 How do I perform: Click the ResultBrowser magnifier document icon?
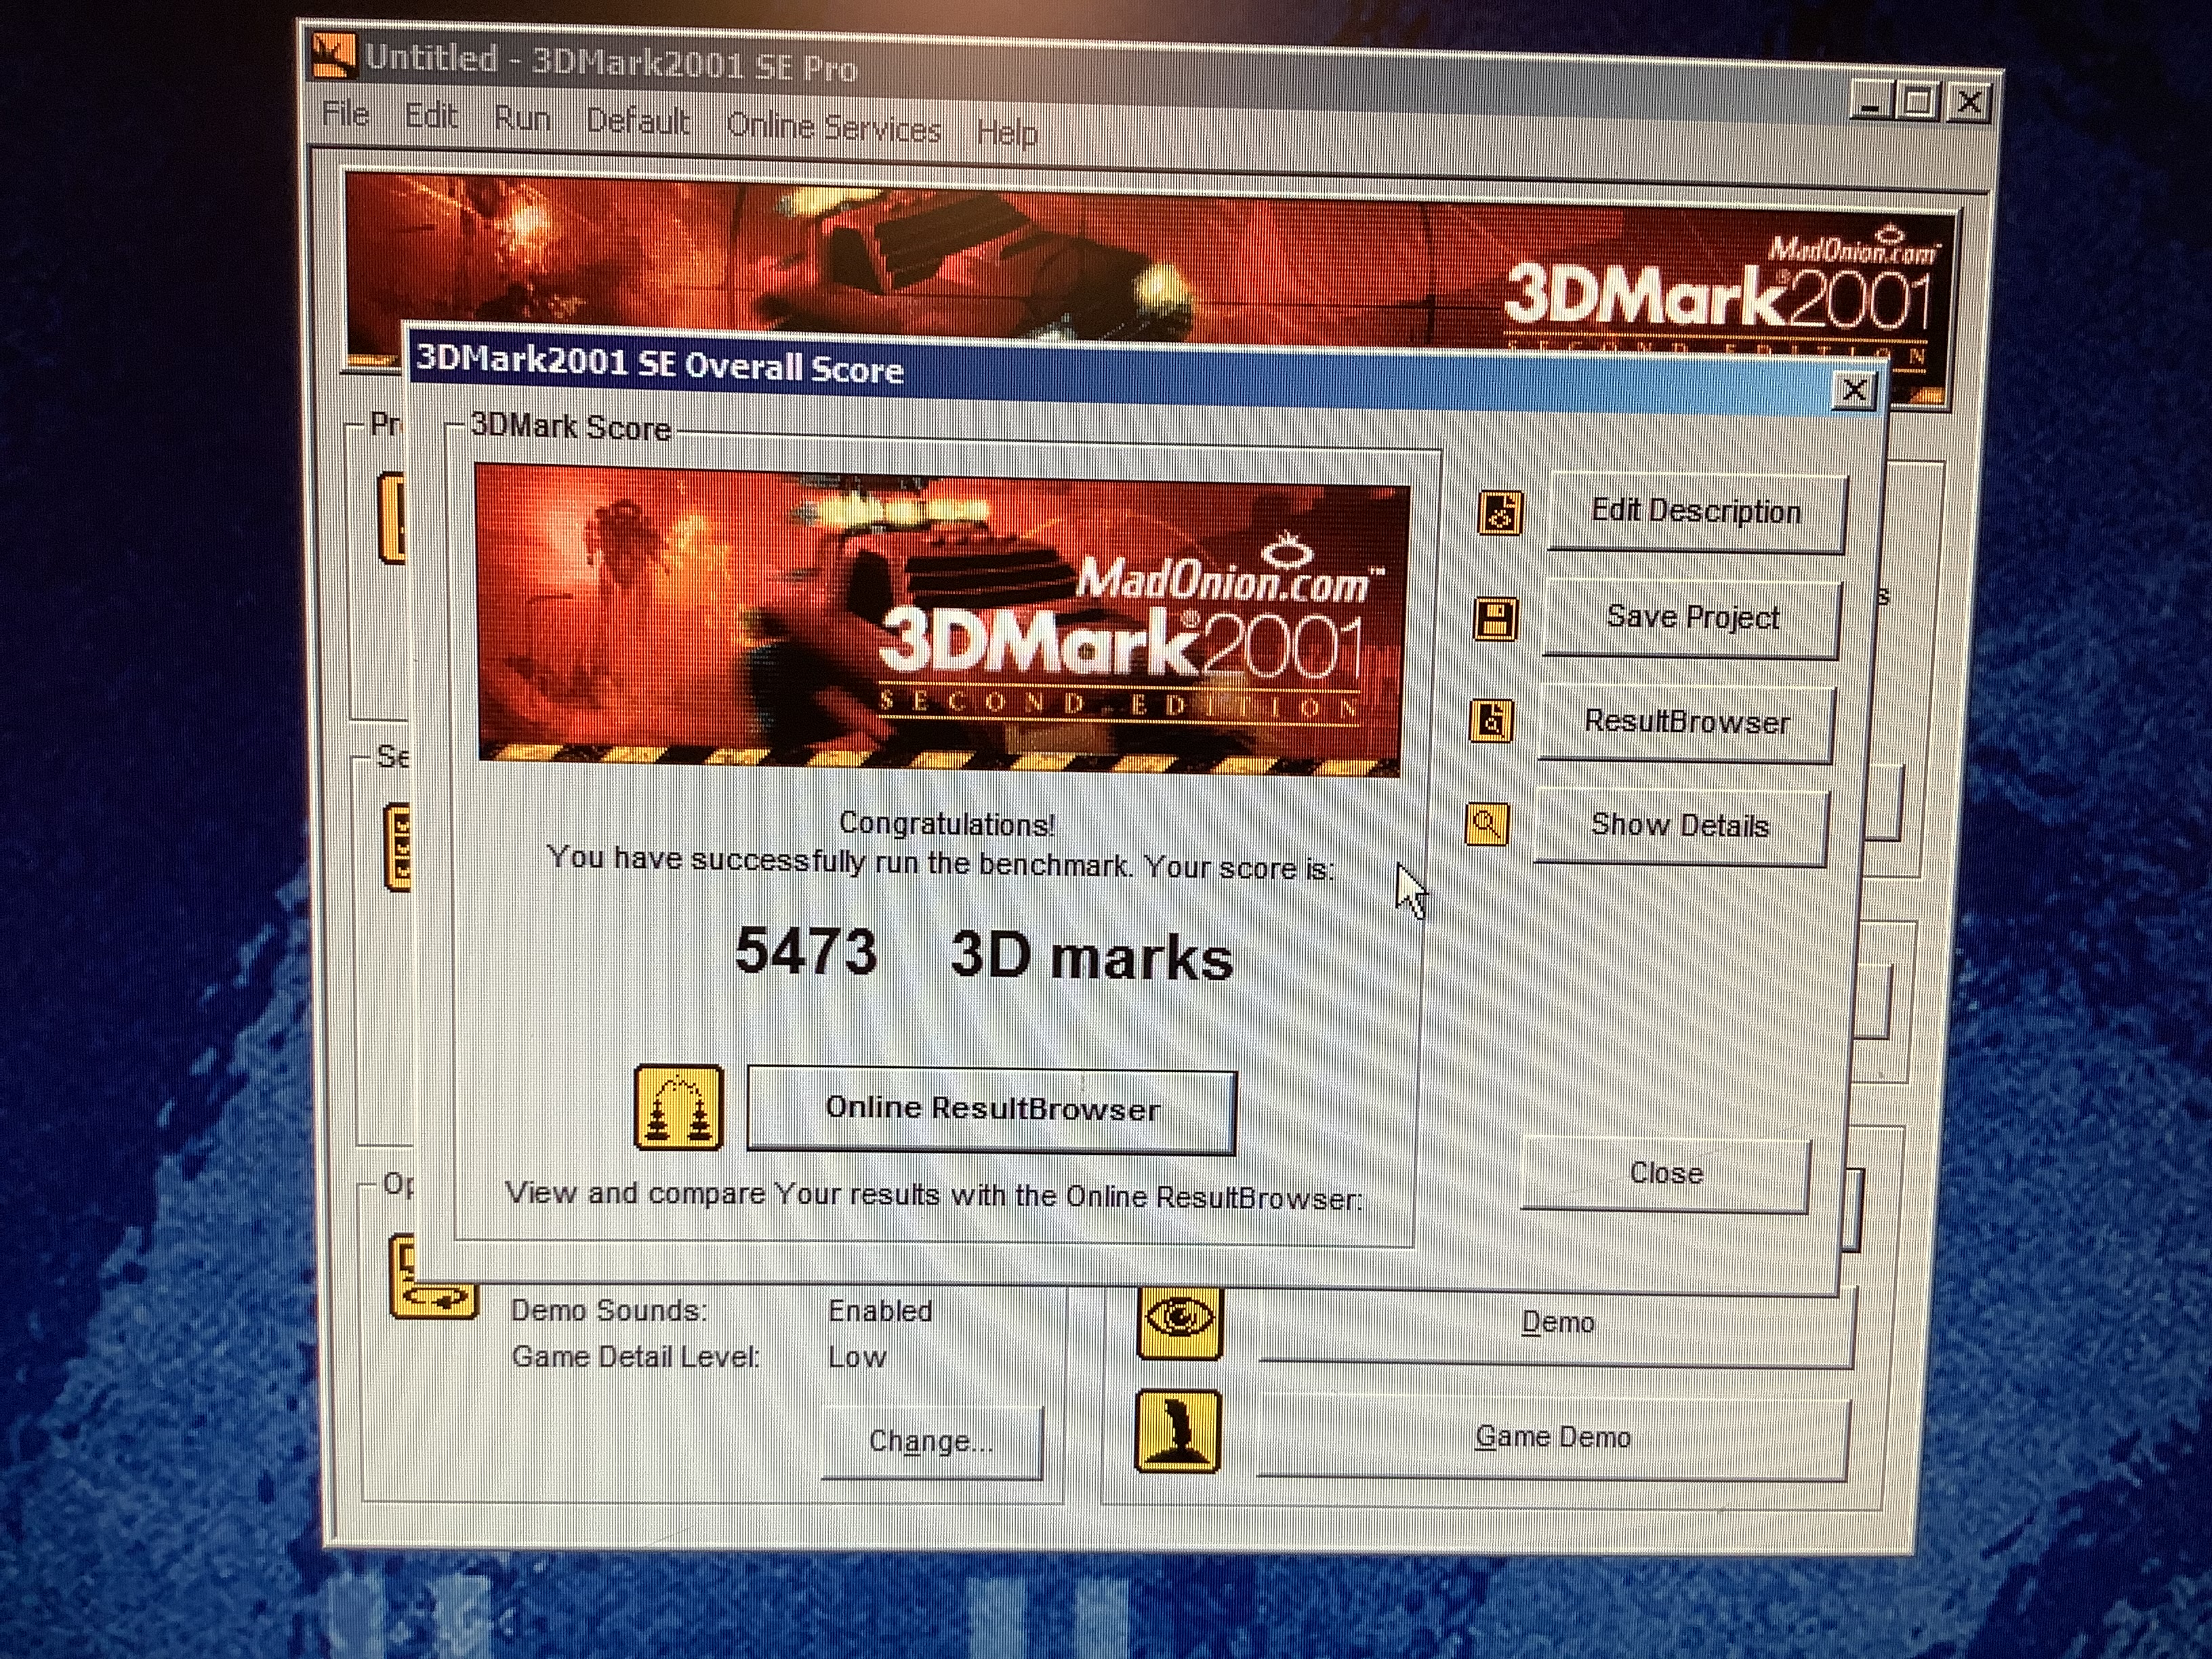(1491, 721)
